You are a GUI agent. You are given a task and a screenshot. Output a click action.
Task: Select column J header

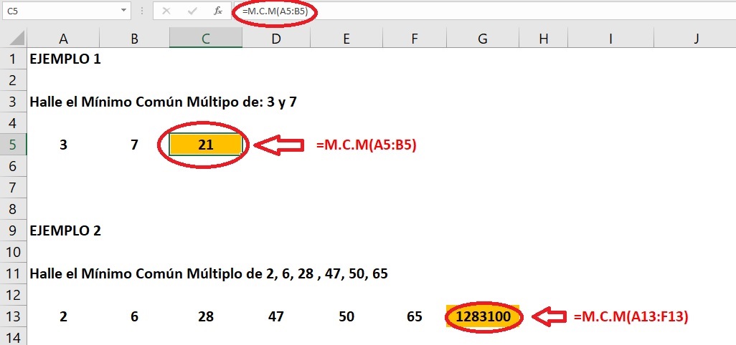696,39
